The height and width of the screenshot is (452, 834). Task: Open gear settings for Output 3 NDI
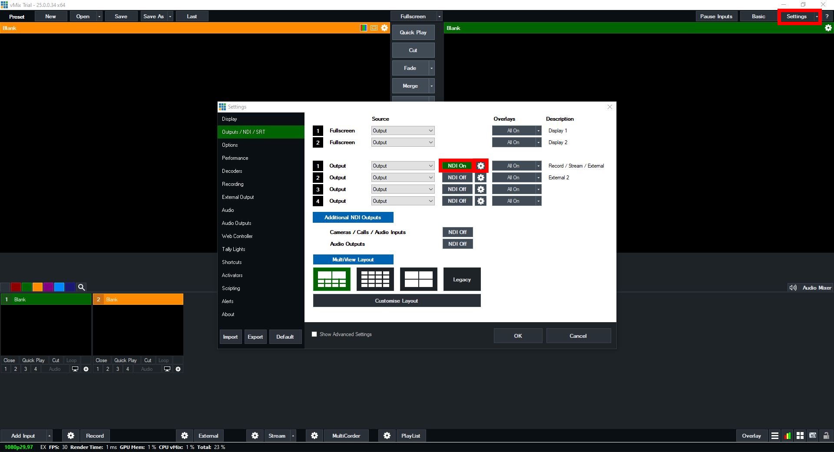(480, 189)
